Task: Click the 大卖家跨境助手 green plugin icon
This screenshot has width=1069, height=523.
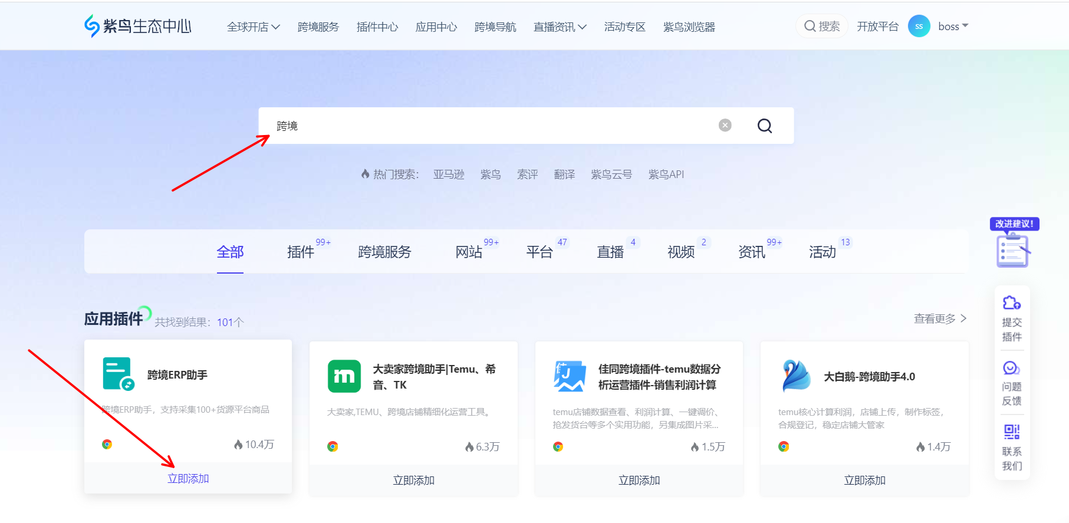Action: (344, 376)
